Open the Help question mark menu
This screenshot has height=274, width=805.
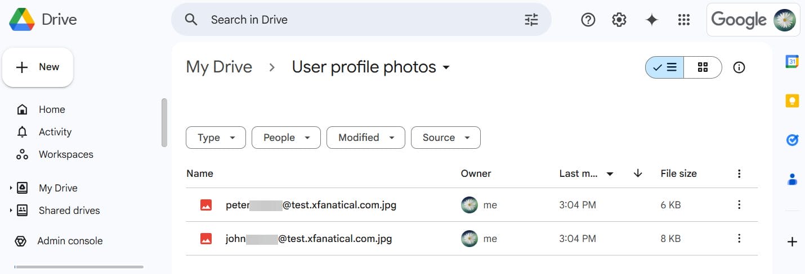click(588, 20)
